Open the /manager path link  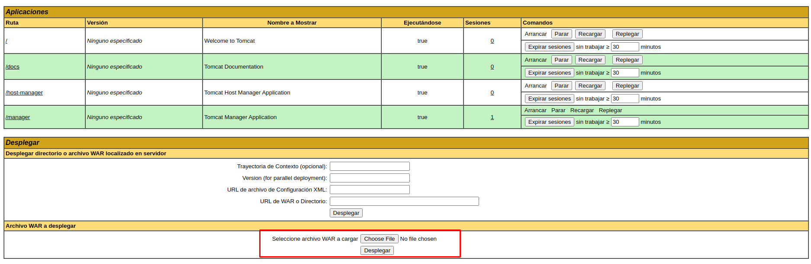(x=18, y=117)
